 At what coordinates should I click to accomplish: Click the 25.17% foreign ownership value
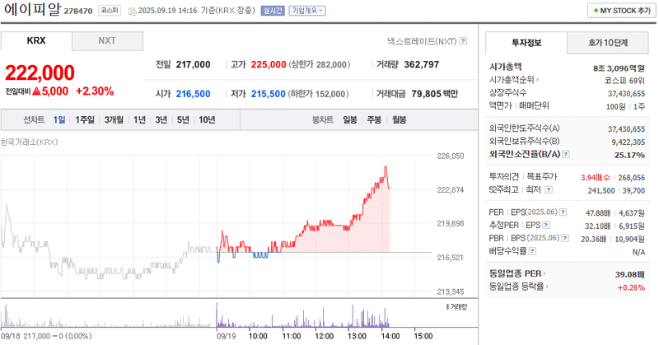[x=629, y=155]
